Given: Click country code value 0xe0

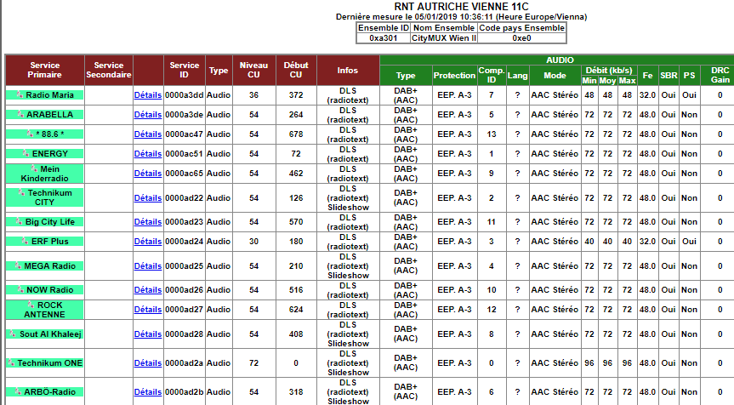Looking at the screenshot, I should 521,38.
